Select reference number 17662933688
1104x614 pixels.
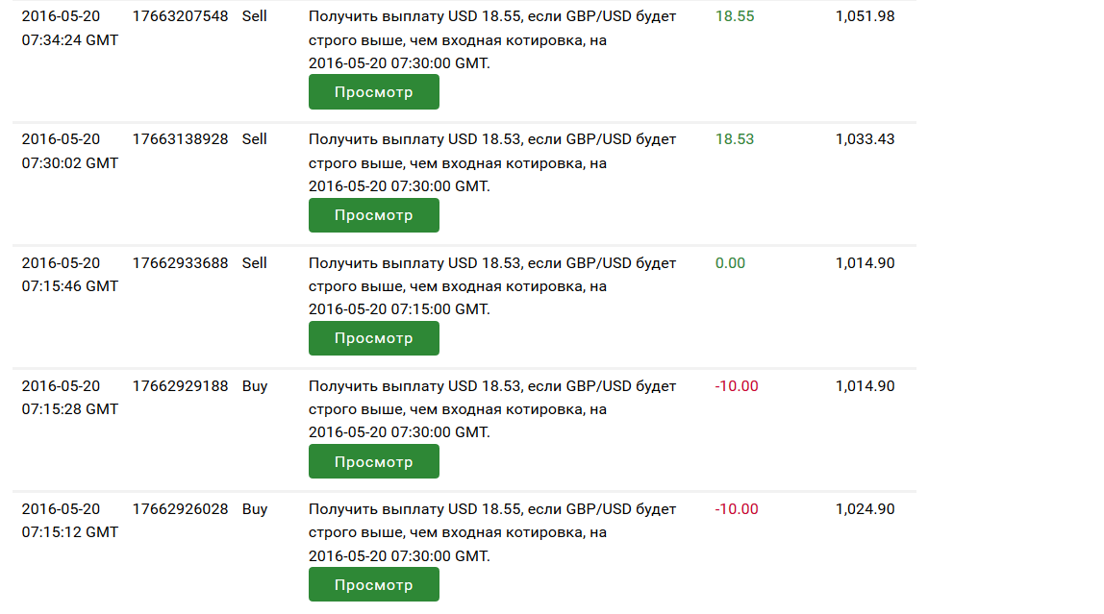(x=181, y=262)
